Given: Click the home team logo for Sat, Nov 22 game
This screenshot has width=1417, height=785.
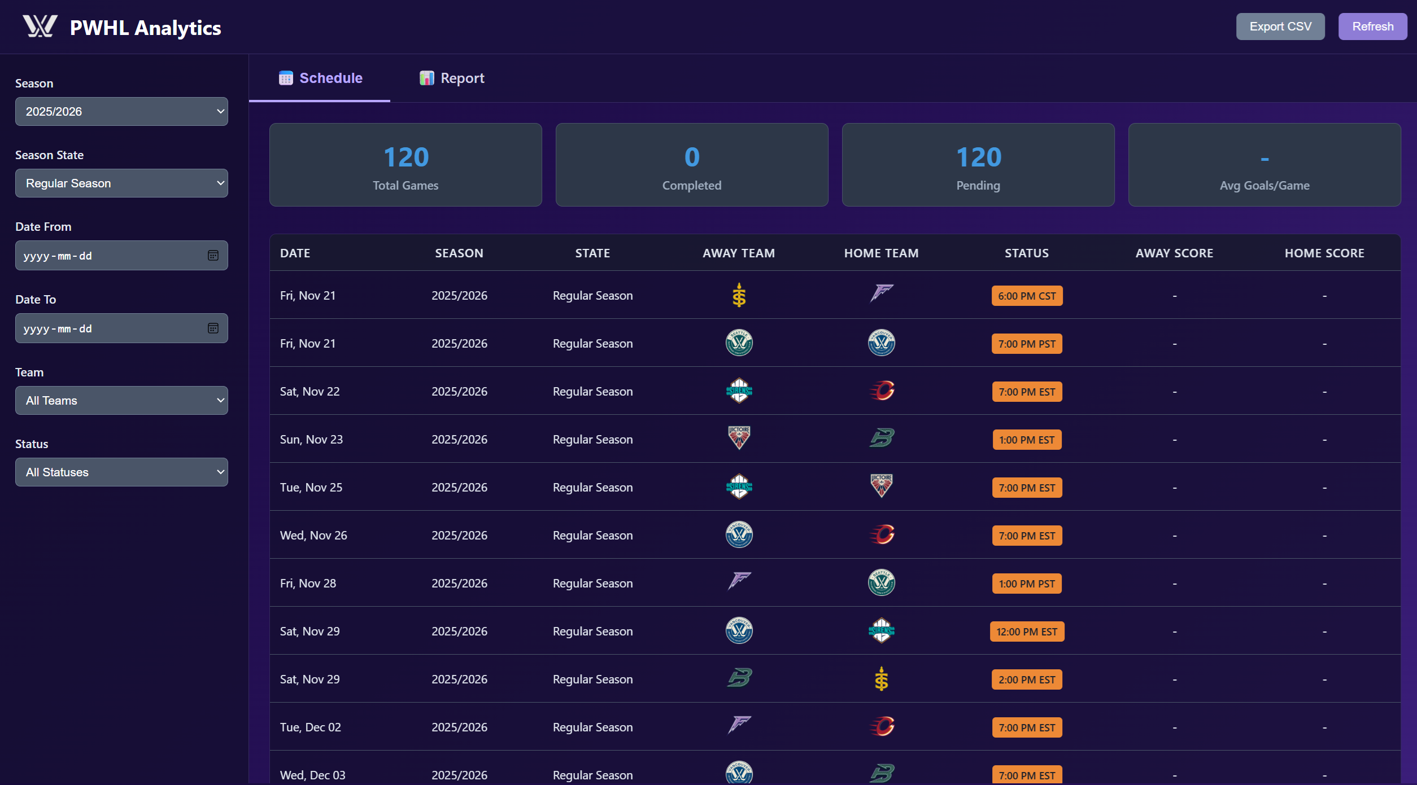Looking at the screenshot, I should pos(881,391).
